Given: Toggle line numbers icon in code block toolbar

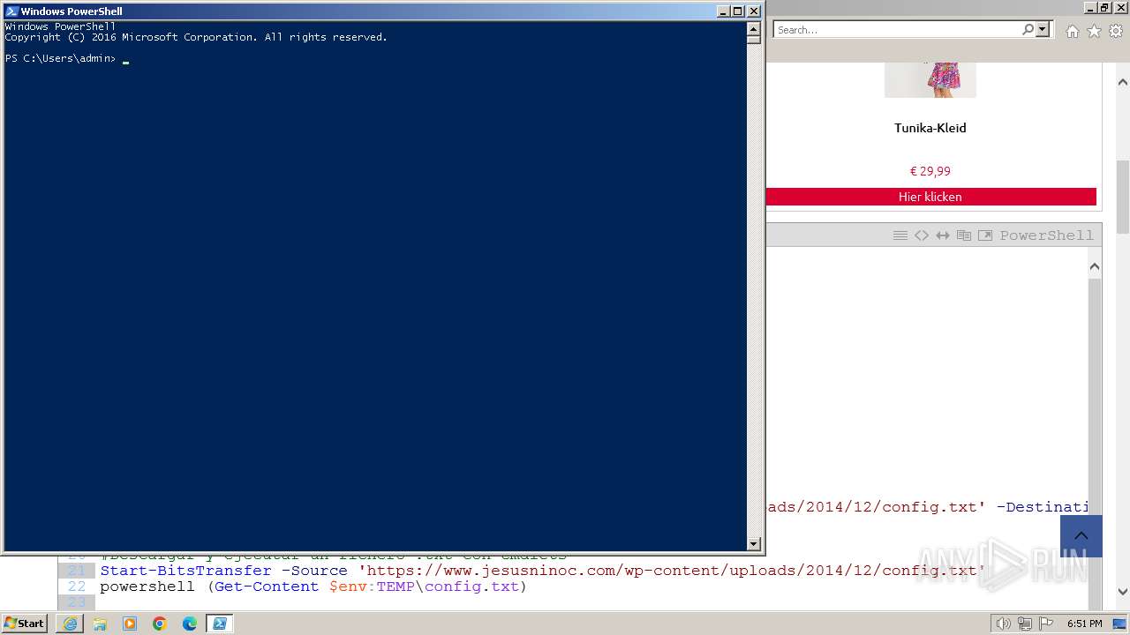Looking at the screenshot, I should [x=900, y=235].
